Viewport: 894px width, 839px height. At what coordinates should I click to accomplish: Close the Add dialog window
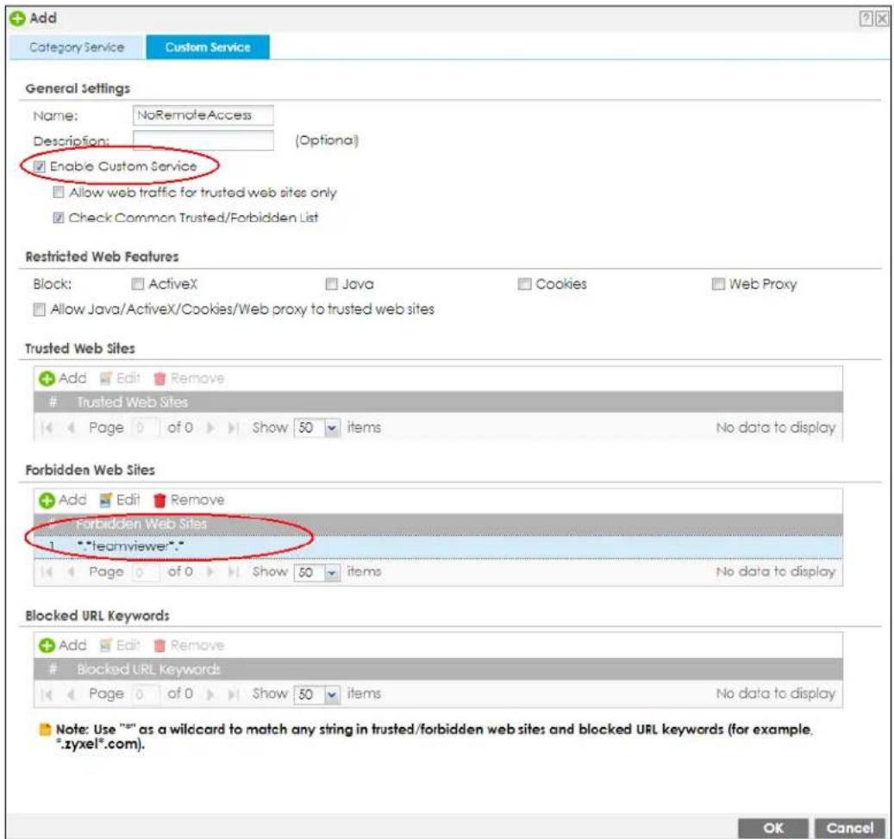tap(882, 19)
